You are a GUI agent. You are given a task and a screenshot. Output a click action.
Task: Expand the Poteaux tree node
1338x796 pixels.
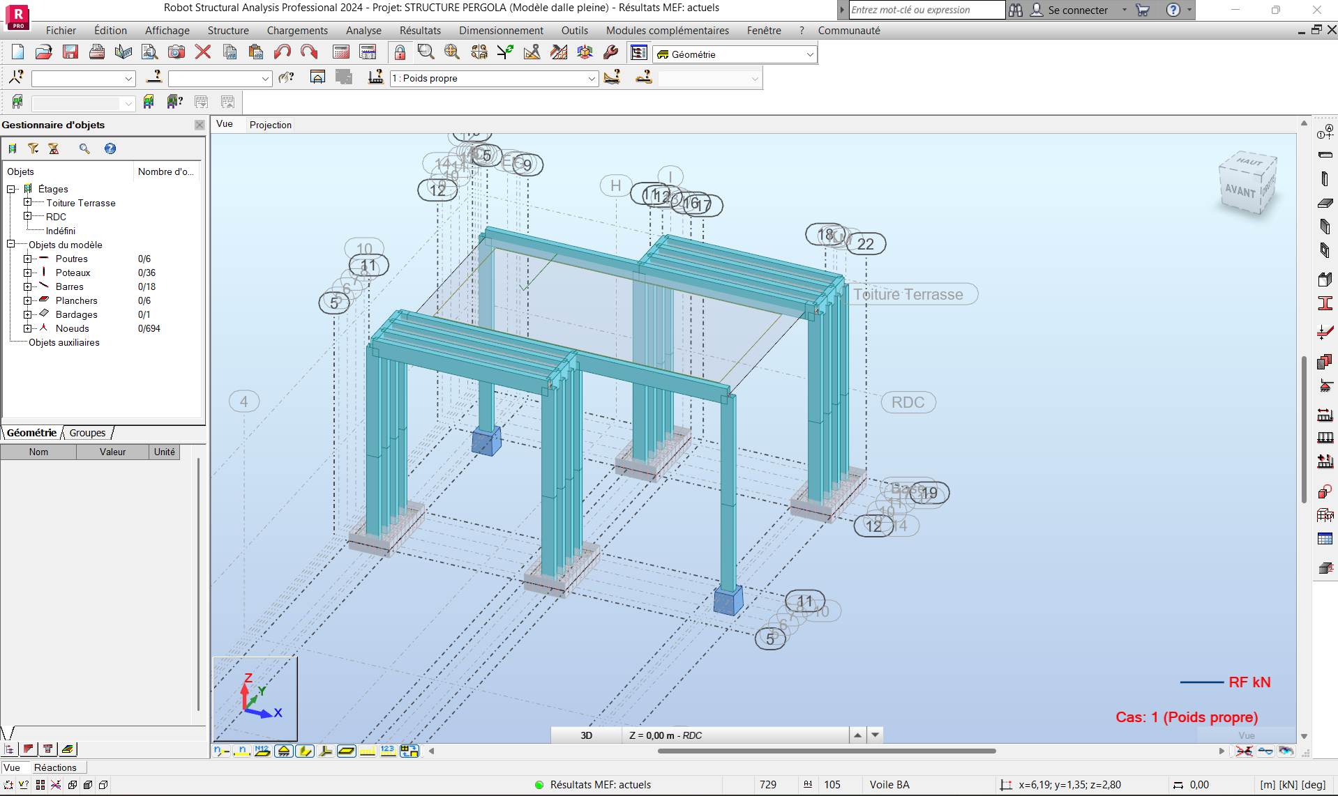coord(28,273)
